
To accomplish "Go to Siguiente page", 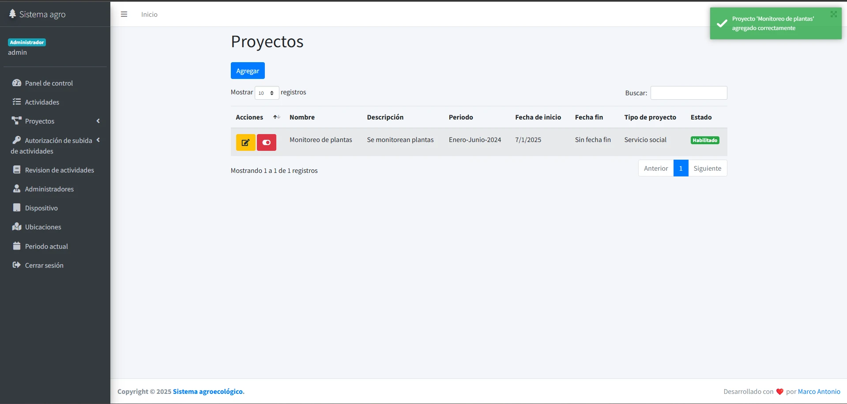I will pyautogui.click(x=708, y=168).
